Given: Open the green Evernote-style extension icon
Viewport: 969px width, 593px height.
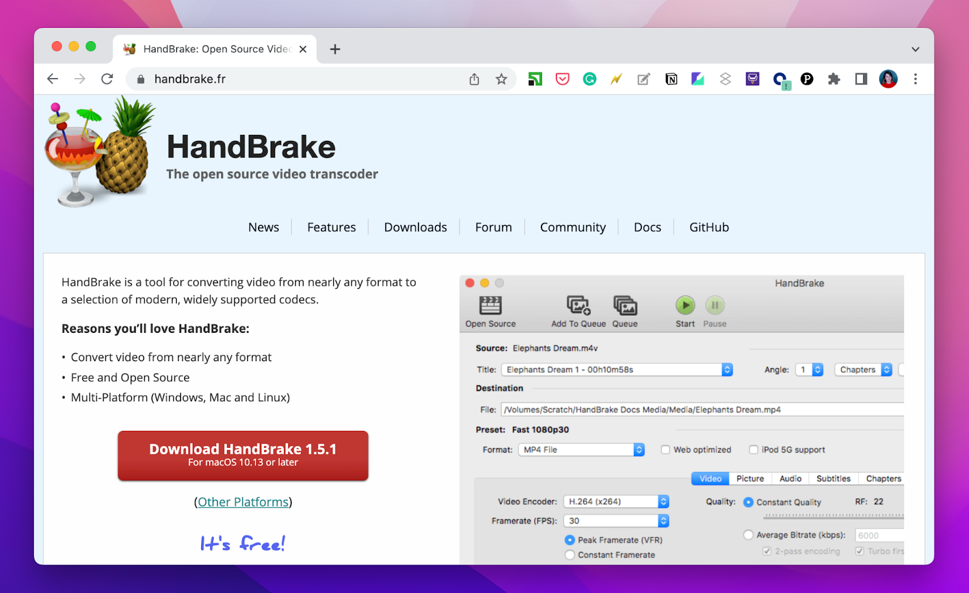Looking at the screenshot, I should [x=535, y=79].
